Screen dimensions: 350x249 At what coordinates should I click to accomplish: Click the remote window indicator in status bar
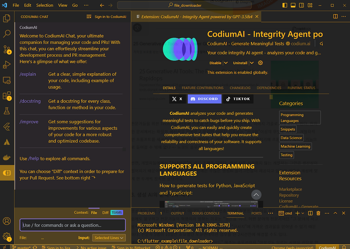4,247
